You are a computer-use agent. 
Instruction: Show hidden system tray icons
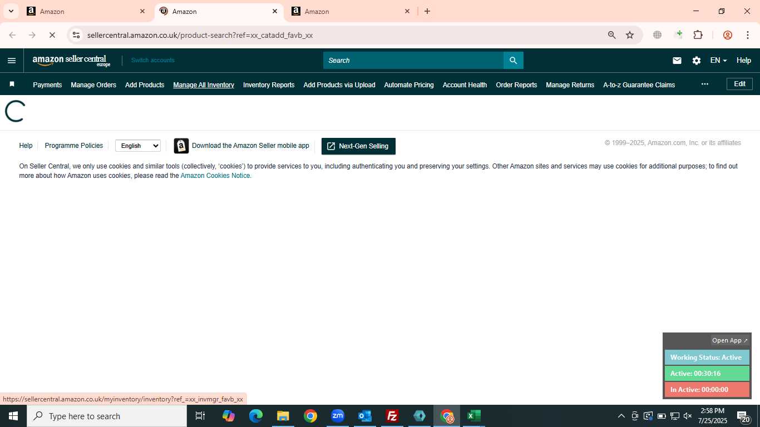pos(621,416)
